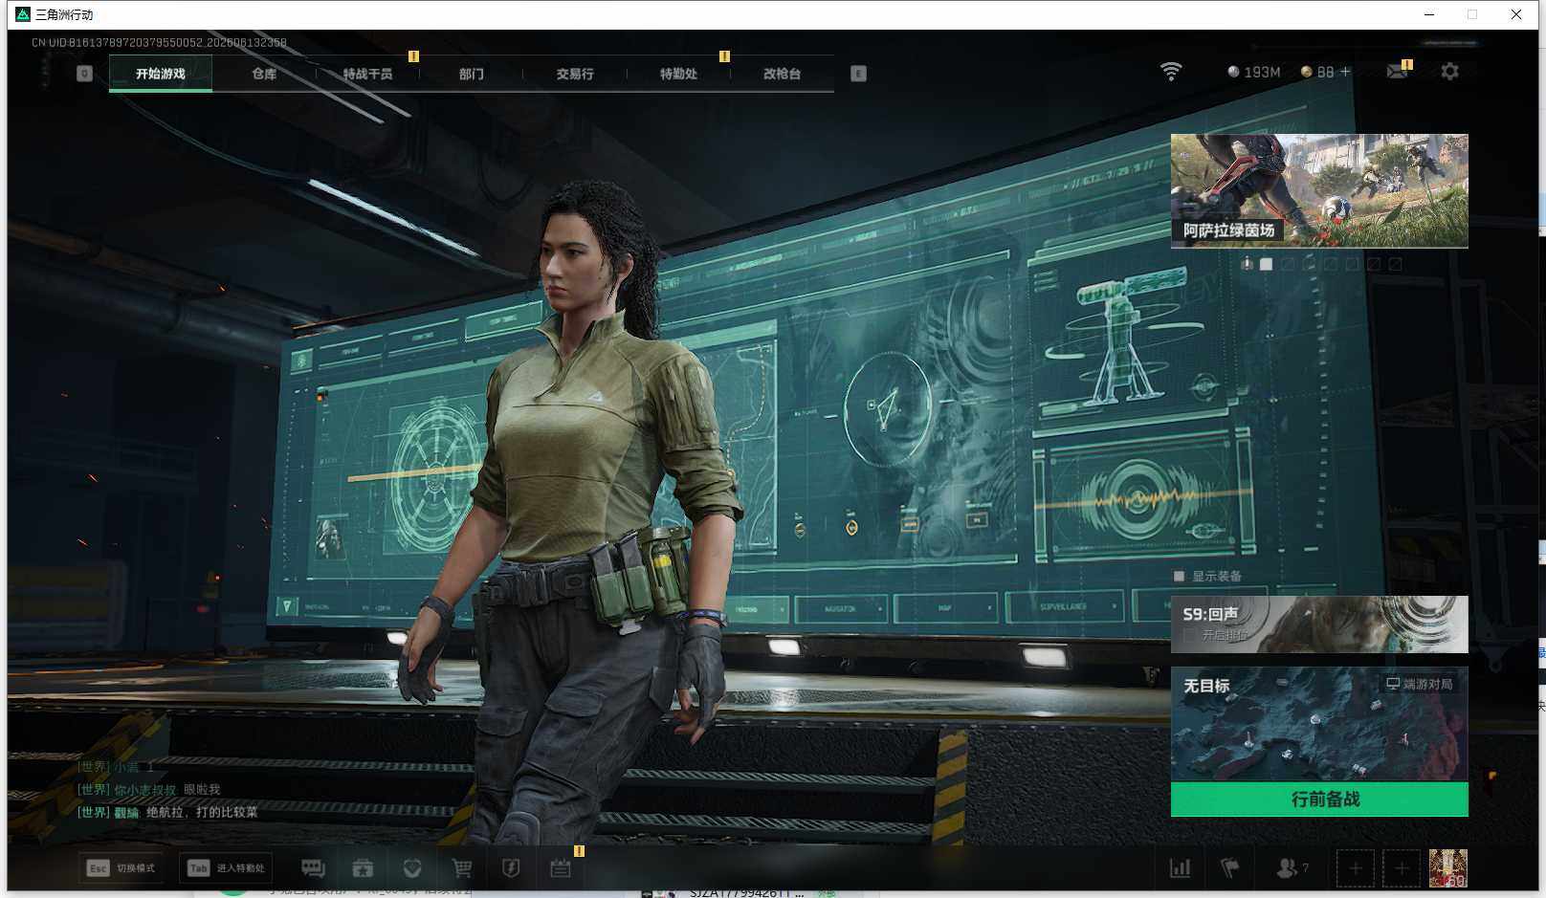
Task: Toggle the 显示装备 checkbox
Action: coord(1179,576)
